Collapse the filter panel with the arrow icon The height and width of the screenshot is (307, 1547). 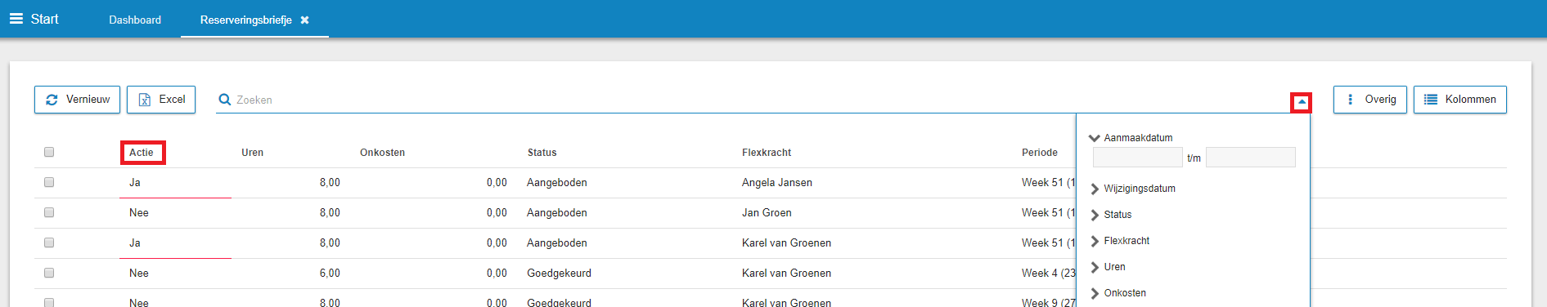1301,102
